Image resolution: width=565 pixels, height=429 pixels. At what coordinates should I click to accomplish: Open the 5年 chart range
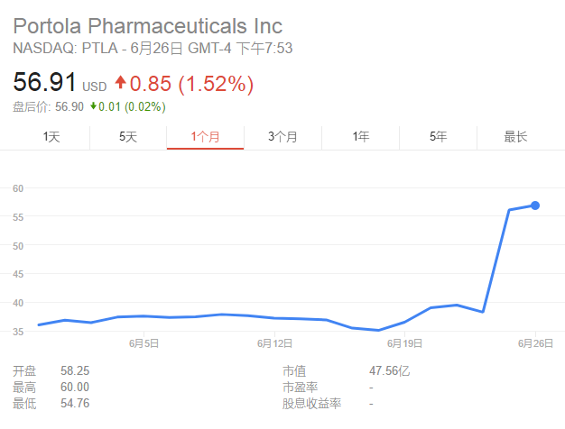438,136
